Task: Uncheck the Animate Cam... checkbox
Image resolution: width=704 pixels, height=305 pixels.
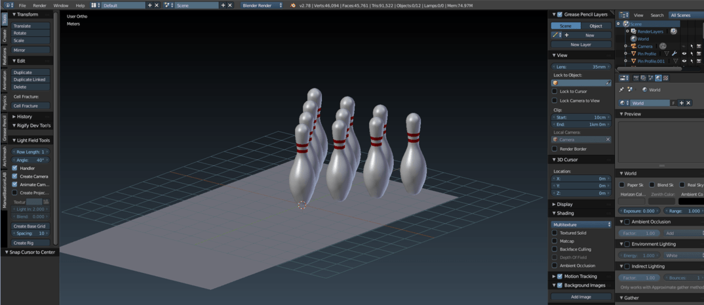Action: click(x=15, y=184)
